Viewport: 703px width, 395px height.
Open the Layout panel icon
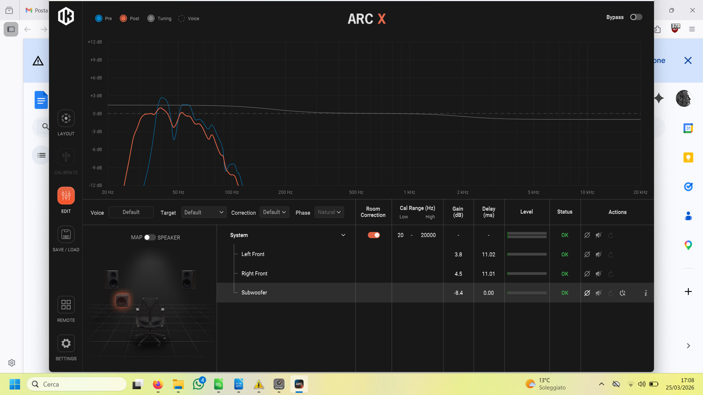tap(66, 118)
